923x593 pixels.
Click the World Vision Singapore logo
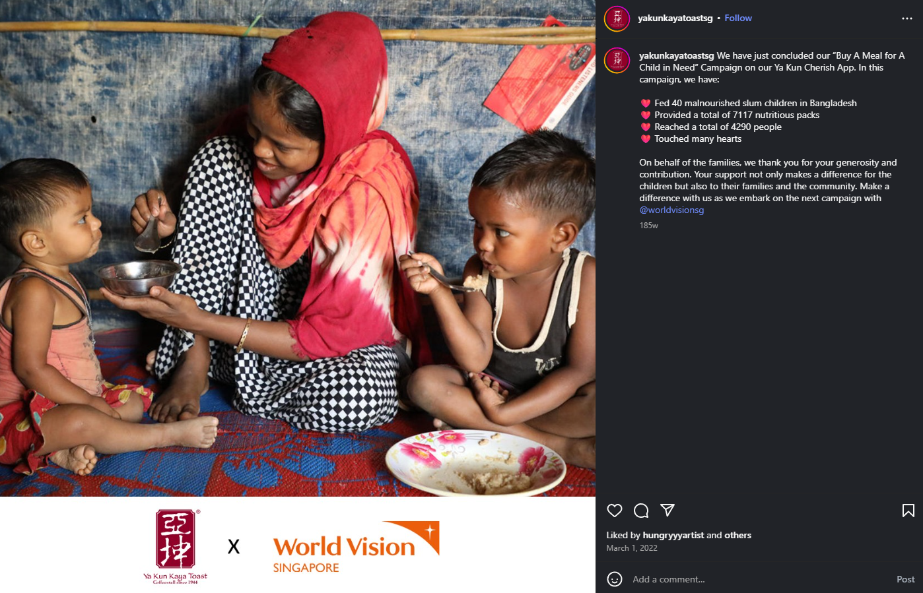(357, 547)
